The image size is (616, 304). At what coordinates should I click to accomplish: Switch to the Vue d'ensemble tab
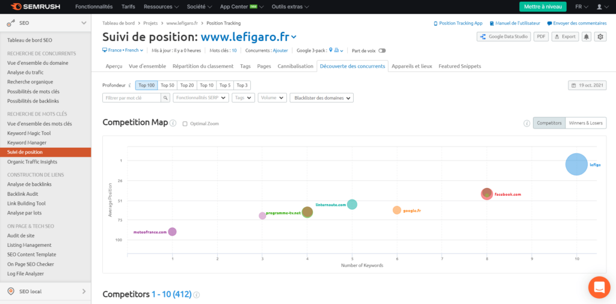[147, 66]
